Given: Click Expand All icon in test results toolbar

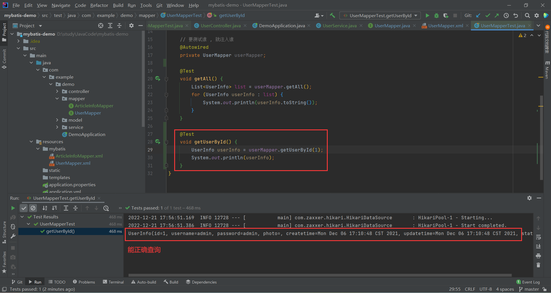Looking at the screenshot, I should coord(66,208).
